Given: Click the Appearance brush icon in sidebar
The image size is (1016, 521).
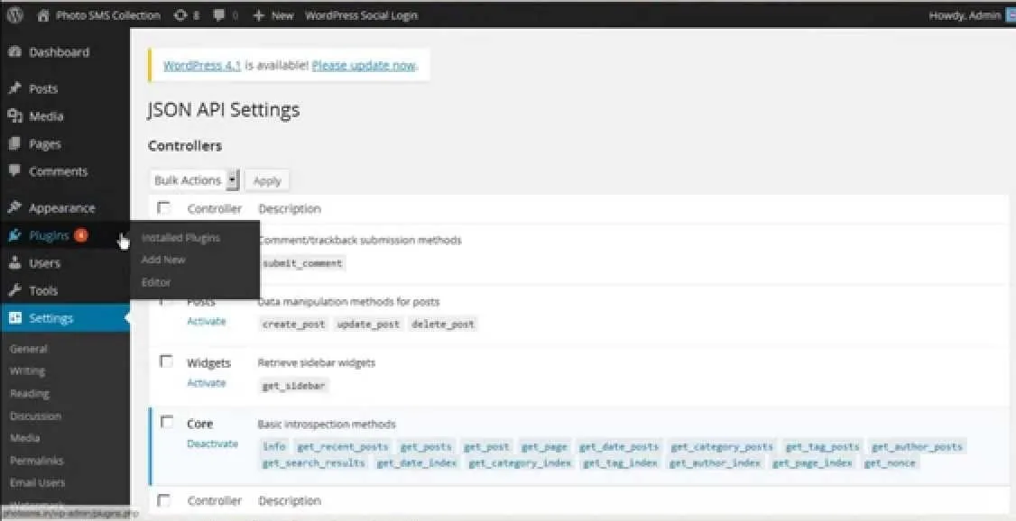Looking at the screenshot, I should click(x=15, y=207).
